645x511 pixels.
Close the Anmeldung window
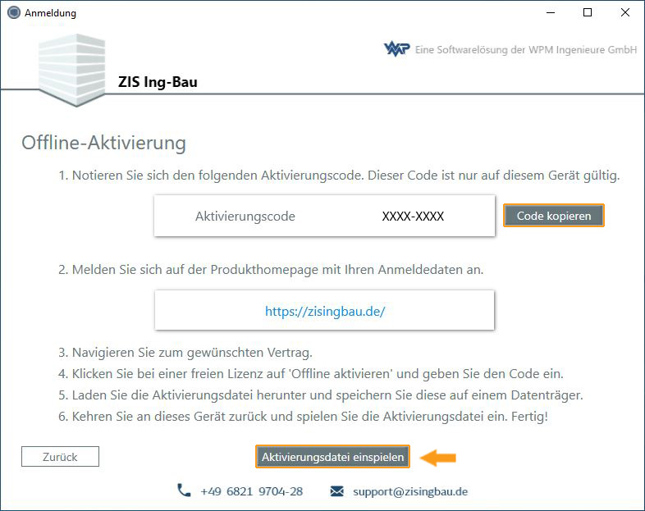(624, 13)
